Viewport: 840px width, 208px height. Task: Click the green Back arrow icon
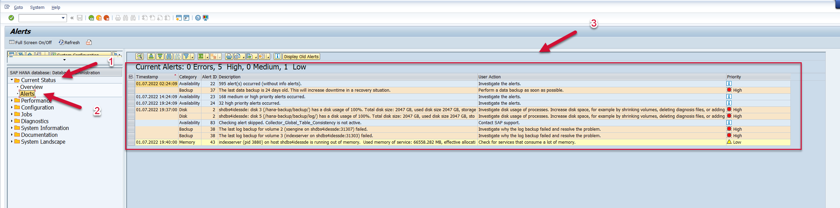[x=91, y=18]
